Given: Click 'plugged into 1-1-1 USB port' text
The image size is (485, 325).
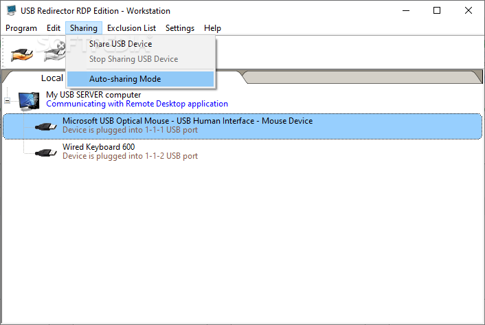Looking at the screenshot, I should tap(146, 130).
